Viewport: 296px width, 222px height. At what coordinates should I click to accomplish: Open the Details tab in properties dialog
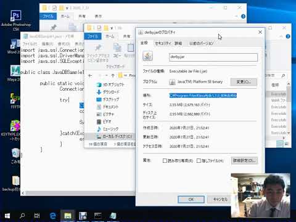point(178,43)
